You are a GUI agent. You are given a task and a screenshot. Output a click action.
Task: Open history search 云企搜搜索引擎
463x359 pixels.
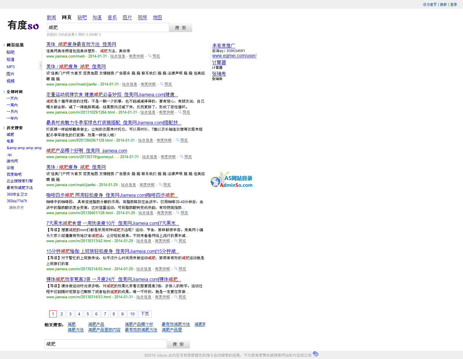20,181
